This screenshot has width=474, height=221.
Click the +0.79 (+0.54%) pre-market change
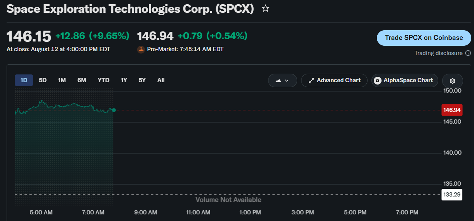coord(213,36)
